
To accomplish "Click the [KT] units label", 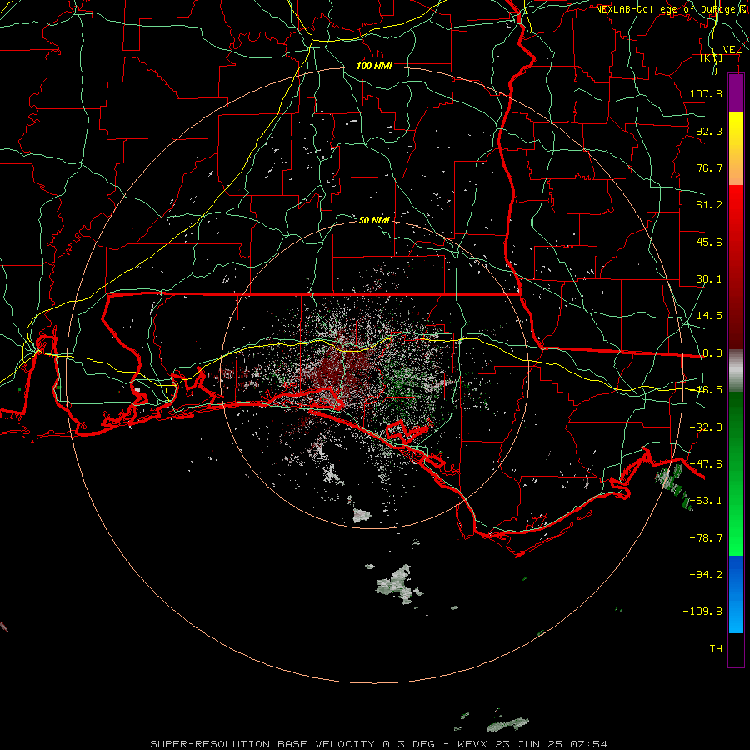I will tap(712, 57).
